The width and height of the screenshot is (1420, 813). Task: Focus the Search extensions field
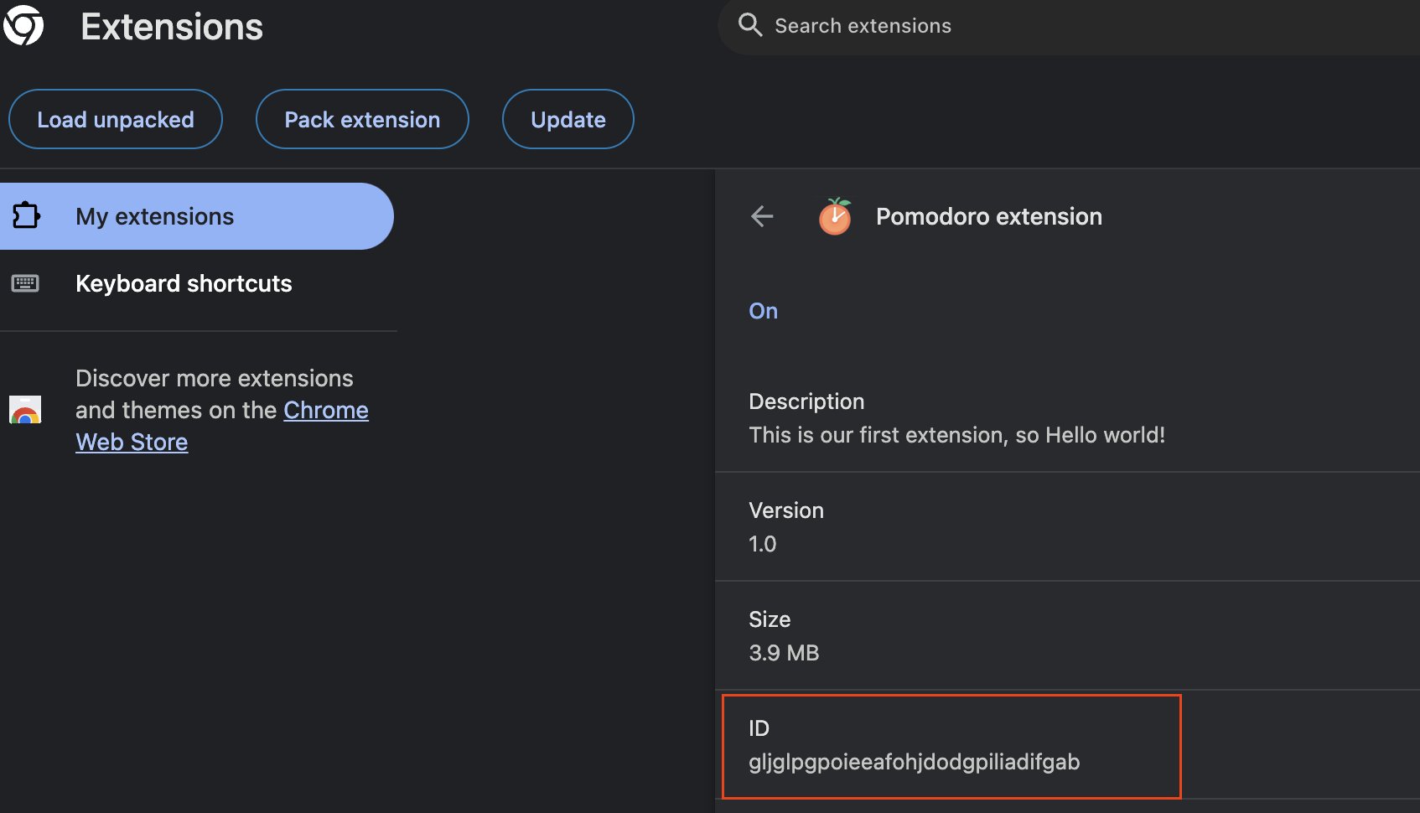point(1069,26)
